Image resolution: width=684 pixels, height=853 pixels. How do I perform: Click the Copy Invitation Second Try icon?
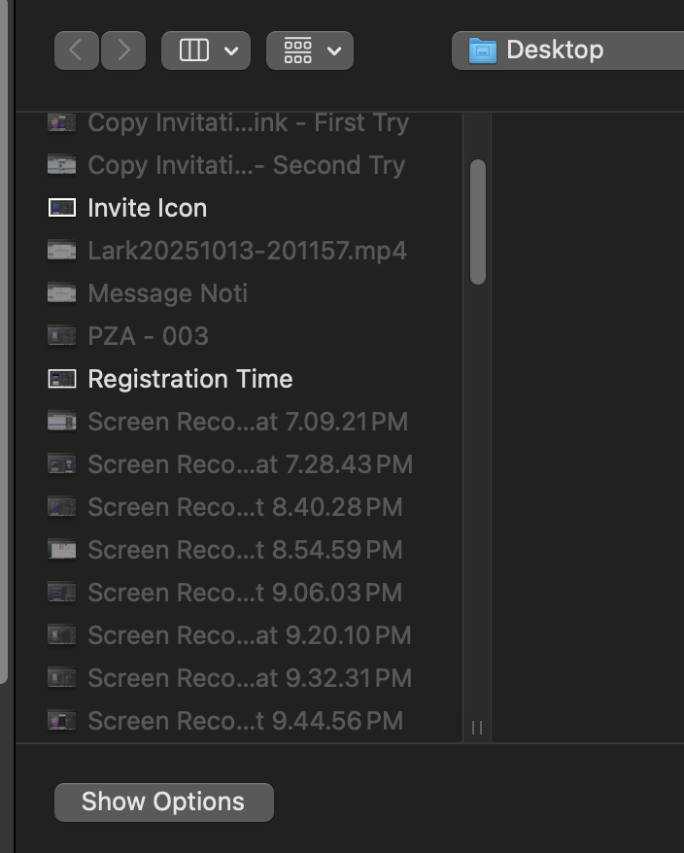coord(62,165)
